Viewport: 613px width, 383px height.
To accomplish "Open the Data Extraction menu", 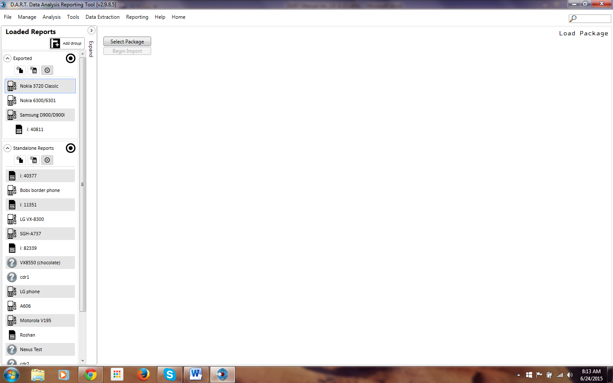I will click(x=102, y=17).
